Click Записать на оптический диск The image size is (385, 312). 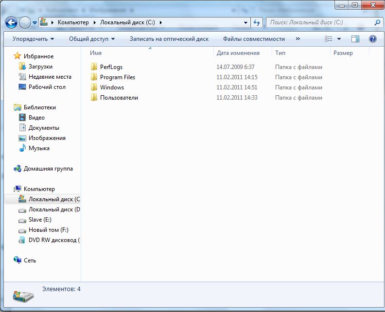pyautogui.click(x=169, y=39)
